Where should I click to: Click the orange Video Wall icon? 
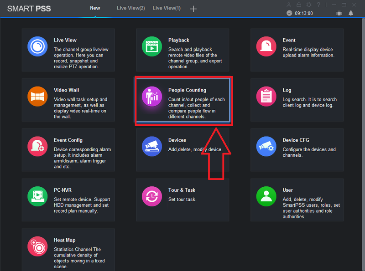click(37, 96)
